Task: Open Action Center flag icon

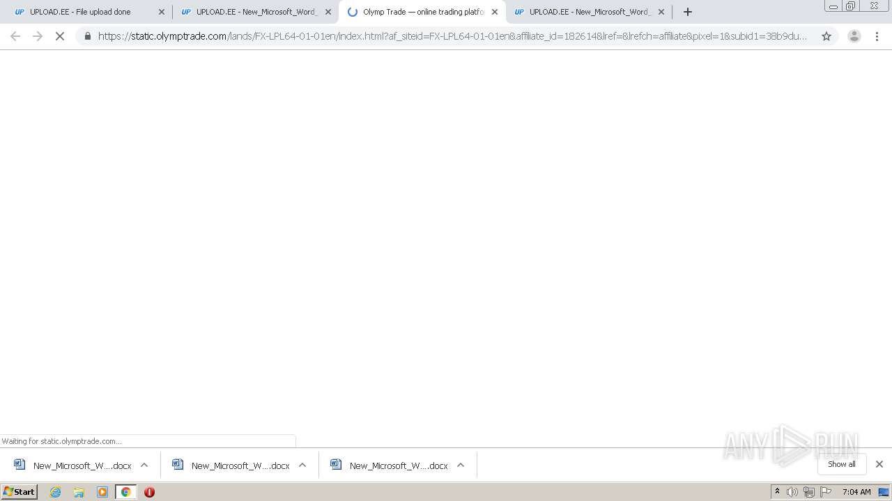Action: tap(826, 492)
